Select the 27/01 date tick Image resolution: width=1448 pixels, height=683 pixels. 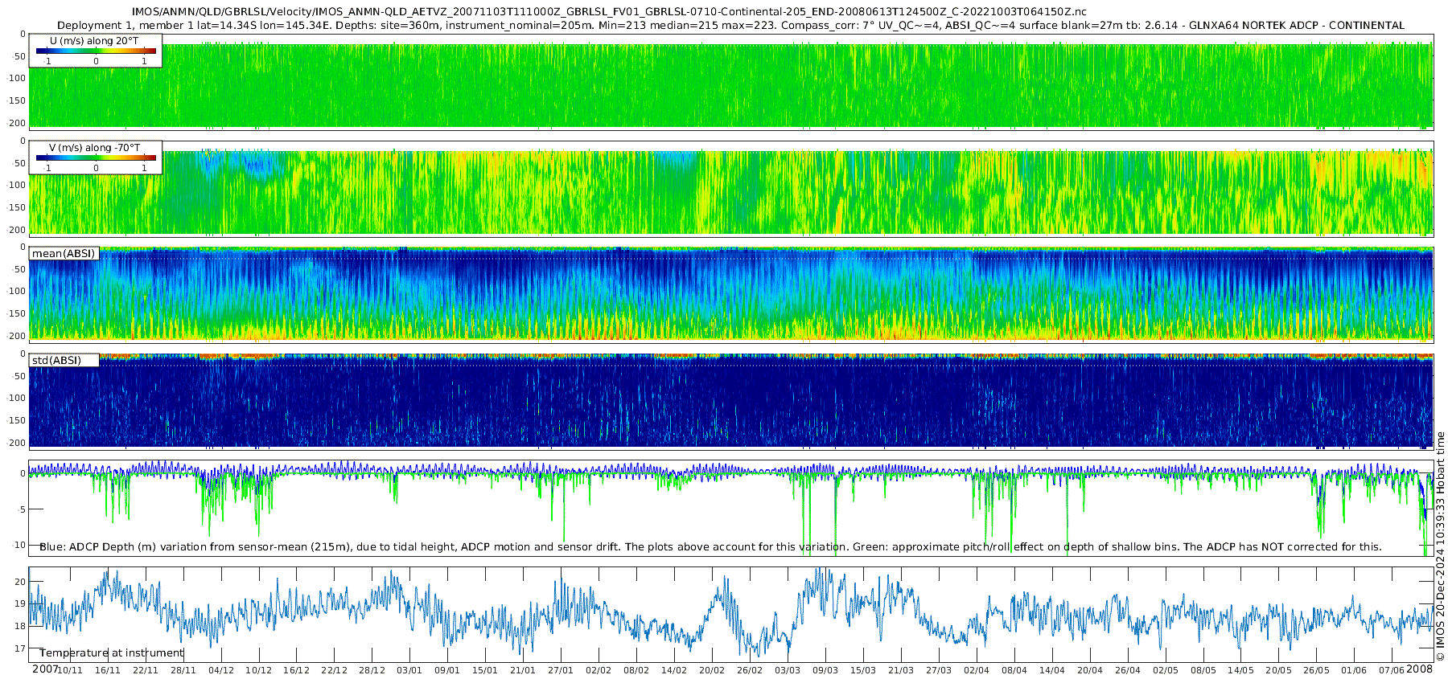tap(561, 670)
